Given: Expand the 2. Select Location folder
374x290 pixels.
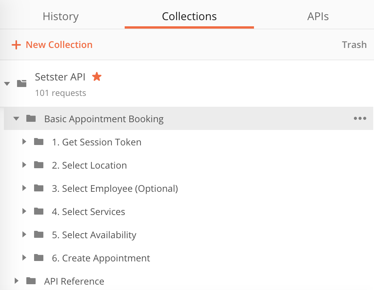Looking at the screenshot, I should tap(24, 165).
